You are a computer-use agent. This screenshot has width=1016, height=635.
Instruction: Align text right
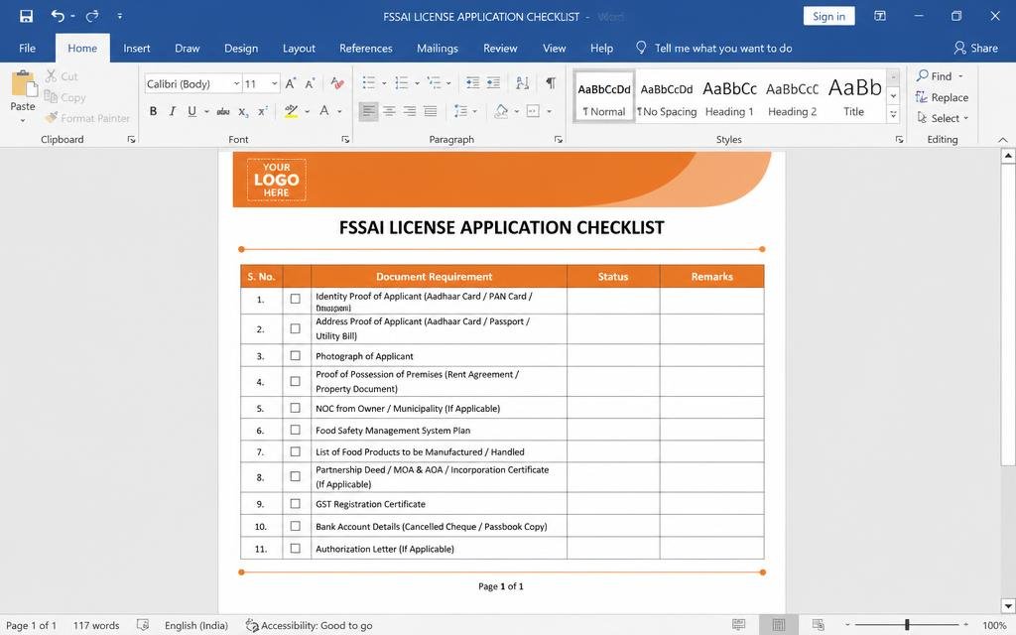pyautogui.click(x=410, y=111)
